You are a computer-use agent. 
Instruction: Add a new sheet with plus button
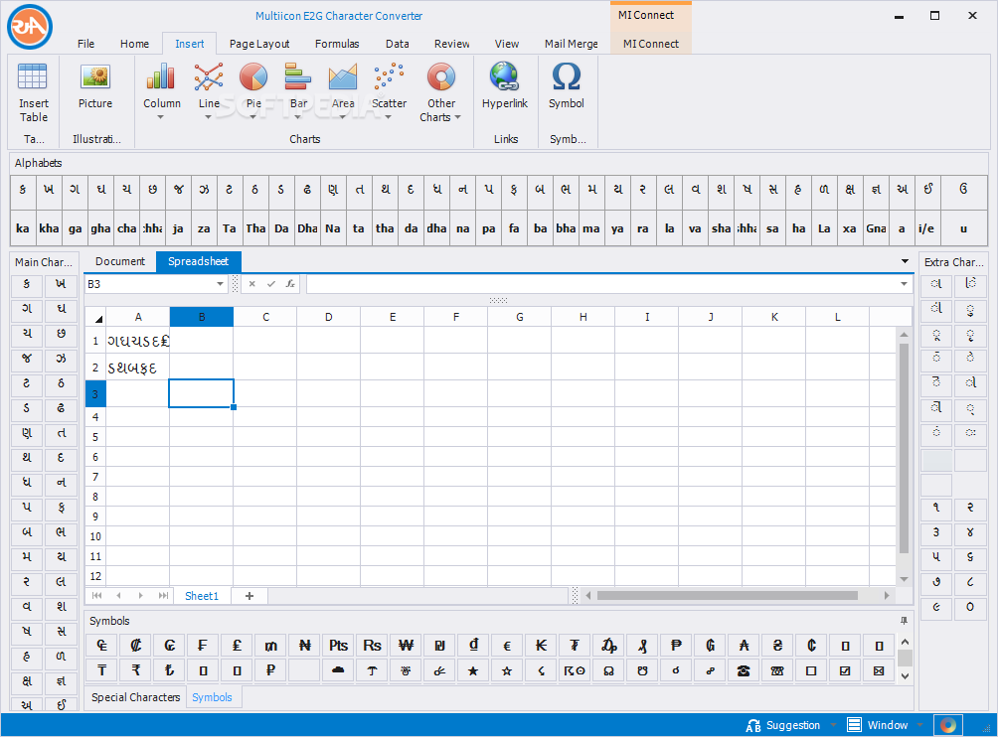[249, 596]
